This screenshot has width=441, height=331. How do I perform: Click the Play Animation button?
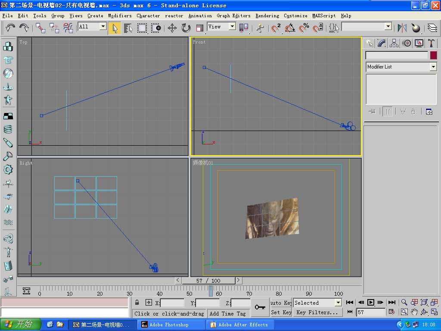point(371,303)
